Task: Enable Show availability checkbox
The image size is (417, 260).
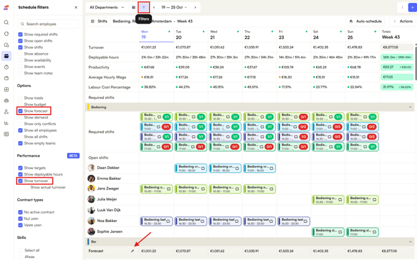Action: pos(20,60)
